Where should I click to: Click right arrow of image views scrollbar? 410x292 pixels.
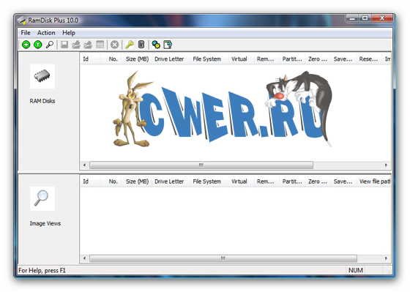(386, 258)
